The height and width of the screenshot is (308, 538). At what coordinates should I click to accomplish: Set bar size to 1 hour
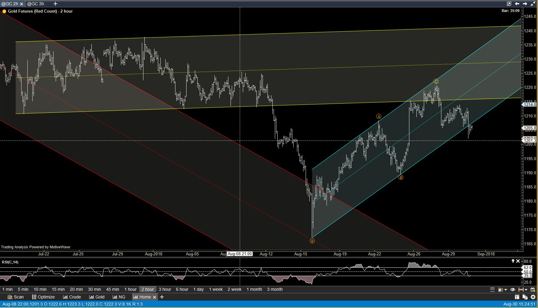pos(130,289)
